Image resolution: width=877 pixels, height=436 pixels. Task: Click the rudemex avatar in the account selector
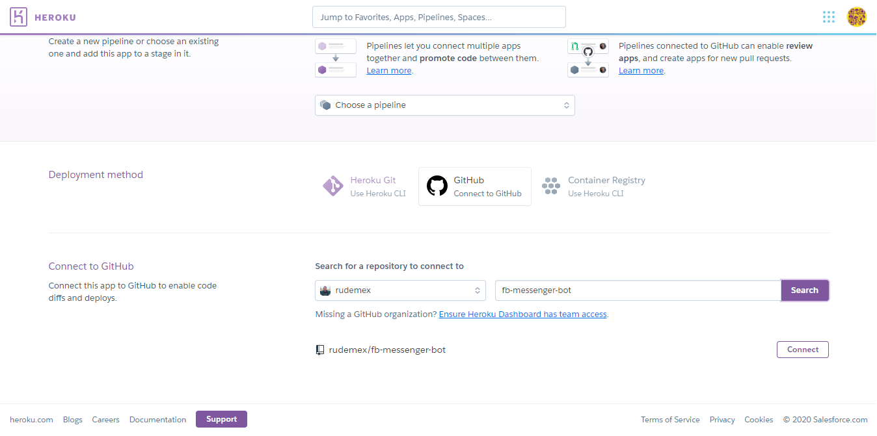tap(325, 290)
